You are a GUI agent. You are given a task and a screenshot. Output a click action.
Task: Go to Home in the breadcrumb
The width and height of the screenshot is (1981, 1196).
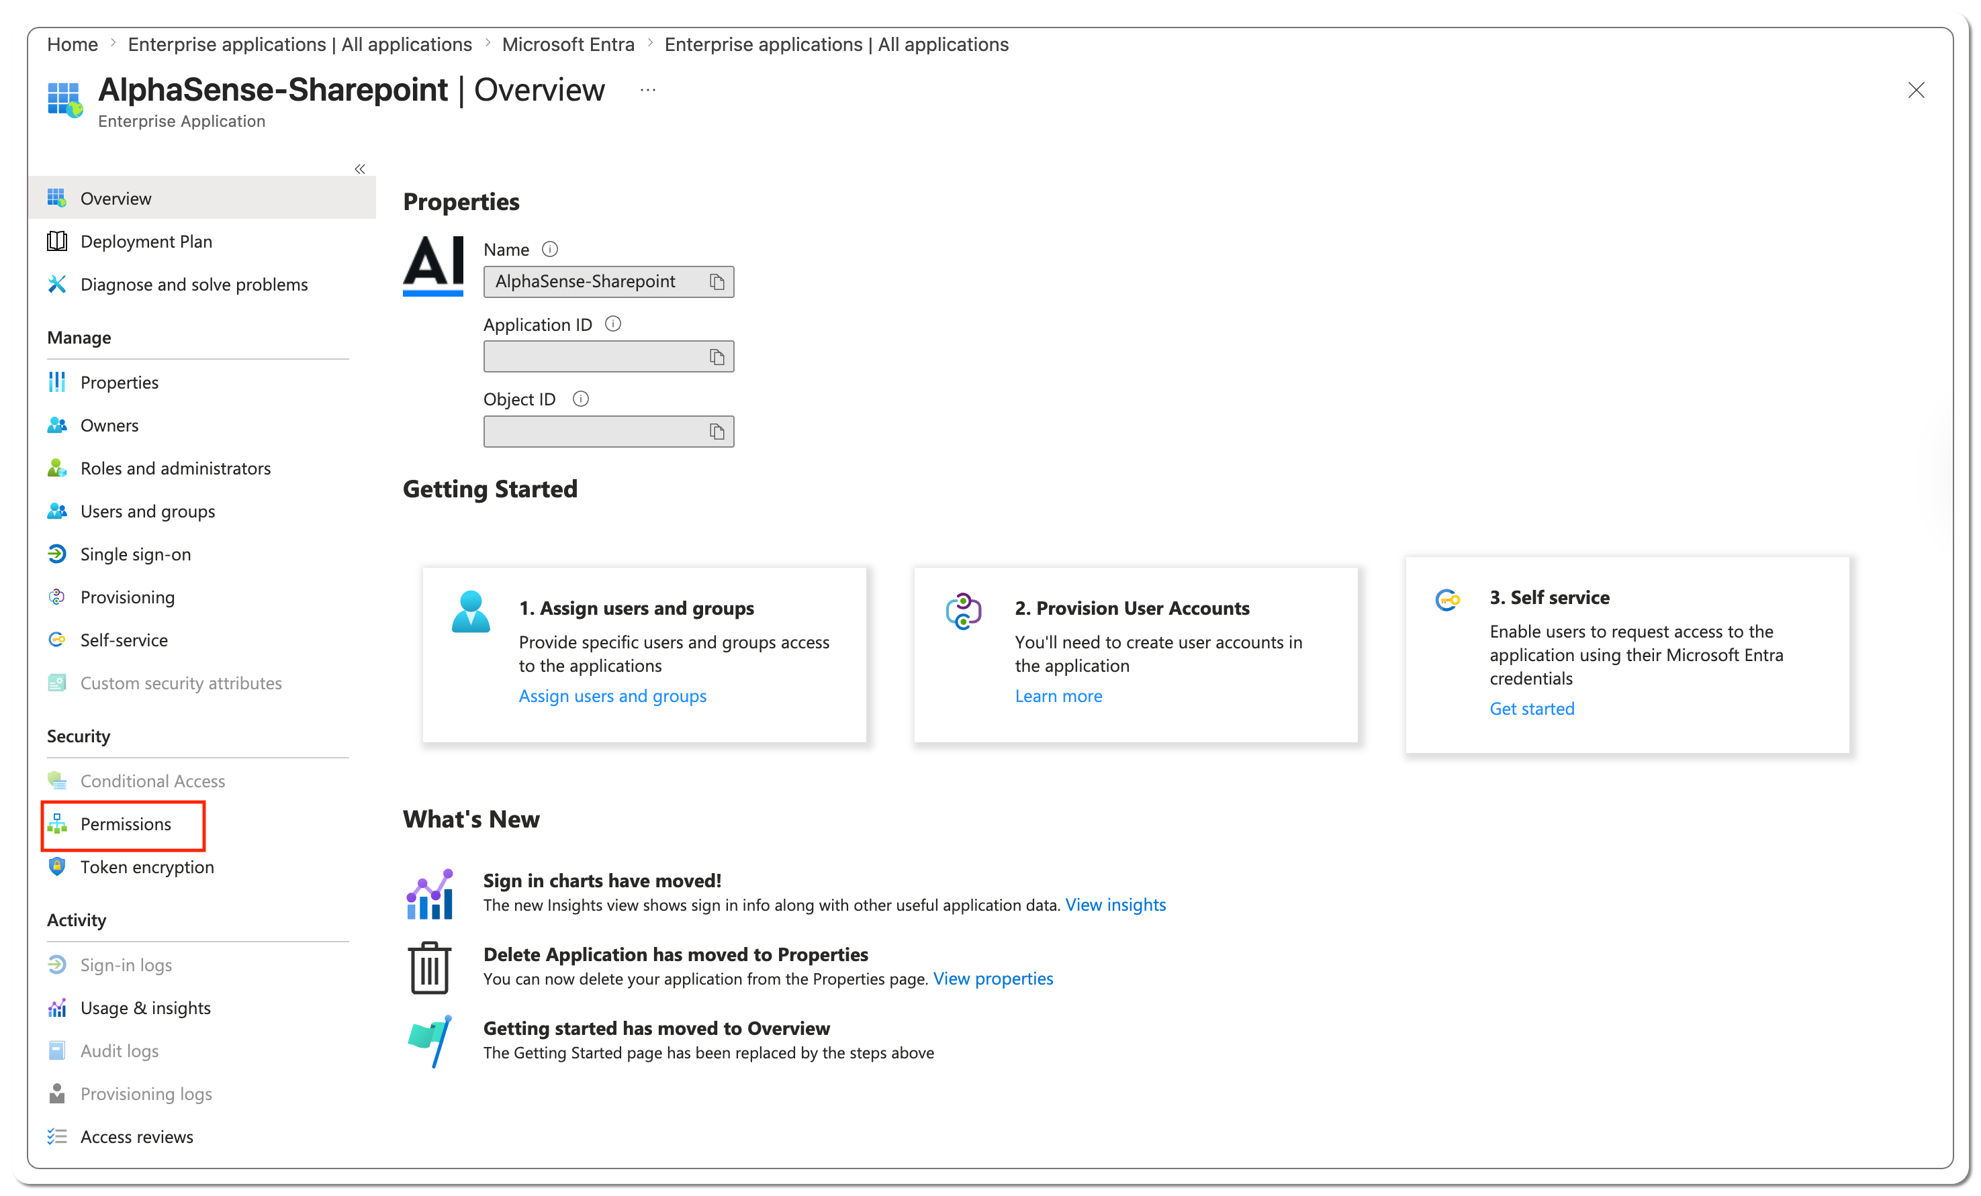coord(73,44)
